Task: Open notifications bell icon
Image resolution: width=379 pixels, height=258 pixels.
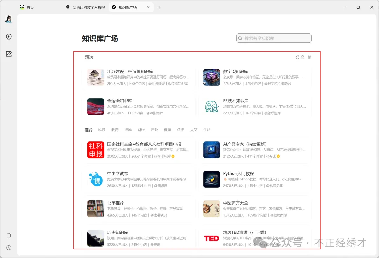Action: pyautogui.click(x=9, y=236)
